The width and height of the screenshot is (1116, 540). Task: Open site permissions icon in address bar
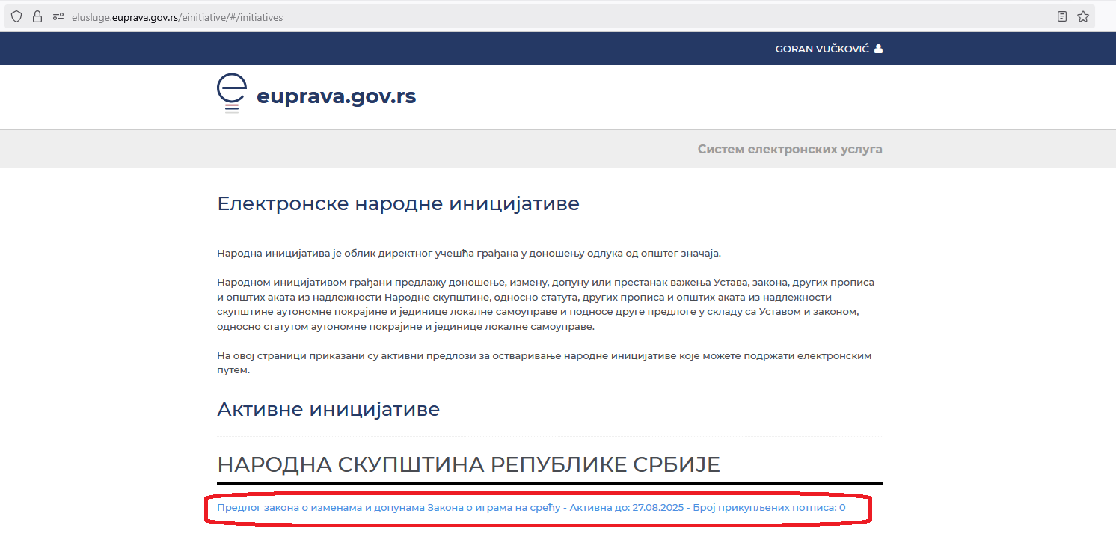[58, 16]
